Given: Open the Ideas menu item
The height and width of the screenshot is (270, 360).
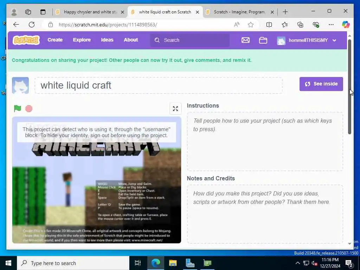Looking at the screenshot, I should tap(107, 40).
